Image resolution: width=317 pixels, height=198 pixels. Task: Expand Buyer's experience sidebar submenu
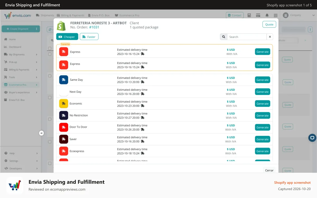tap(37, 92)
